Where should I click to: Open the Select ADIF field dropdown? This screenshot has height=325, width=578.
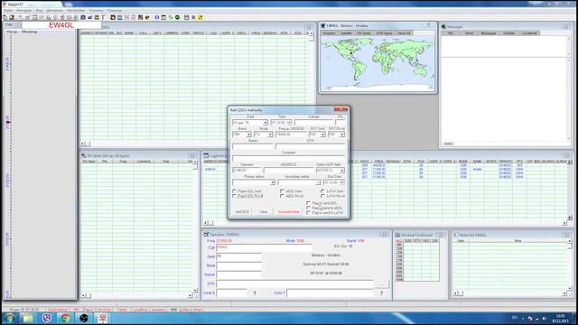click(x=342, y=171)
